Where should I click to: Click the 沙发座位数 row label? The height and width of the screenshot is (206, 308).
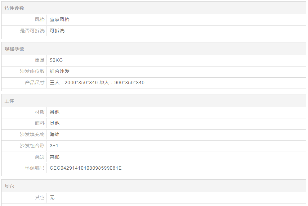click(x=32, y=71)
